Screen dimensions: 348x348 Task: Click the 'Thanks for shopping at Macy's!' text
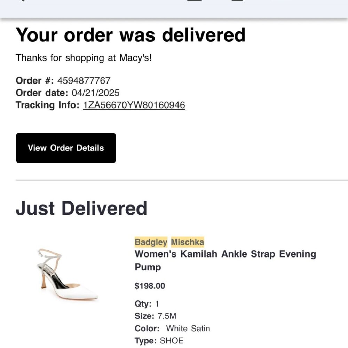point(84,58)
